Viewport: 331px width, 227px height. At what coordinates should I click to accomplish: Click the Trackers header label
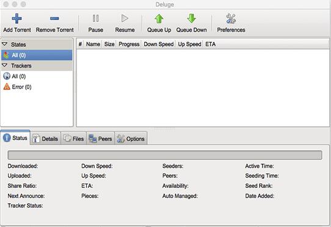(x=21, y=66)
